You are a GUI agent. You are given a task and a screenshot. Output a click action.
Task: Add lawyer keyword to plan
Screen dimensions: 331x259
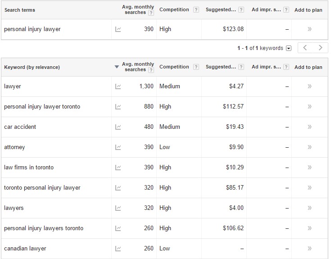(x=309, y=86)
